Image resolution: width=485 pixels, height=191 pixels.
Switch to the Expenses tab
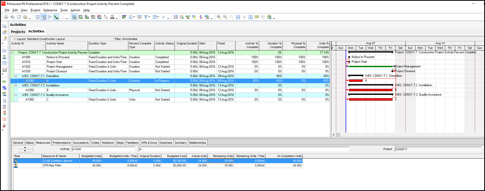coord(166,143)
